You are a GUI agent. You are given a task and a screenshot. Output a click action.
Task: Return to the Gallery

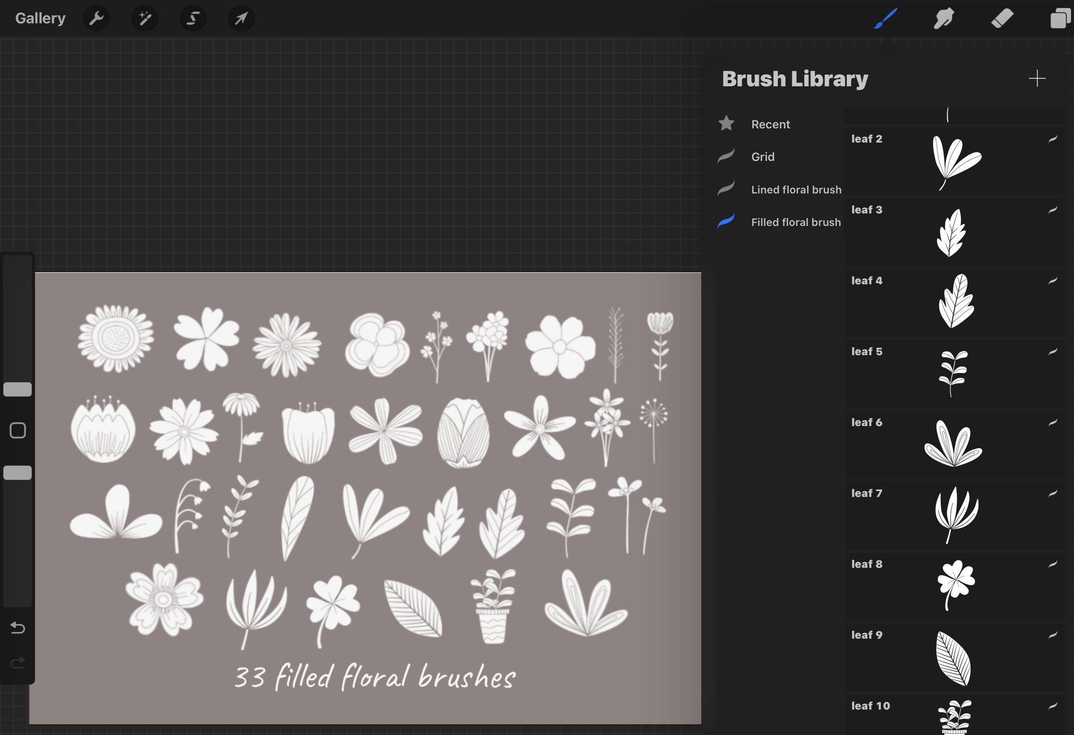point(40,18)
